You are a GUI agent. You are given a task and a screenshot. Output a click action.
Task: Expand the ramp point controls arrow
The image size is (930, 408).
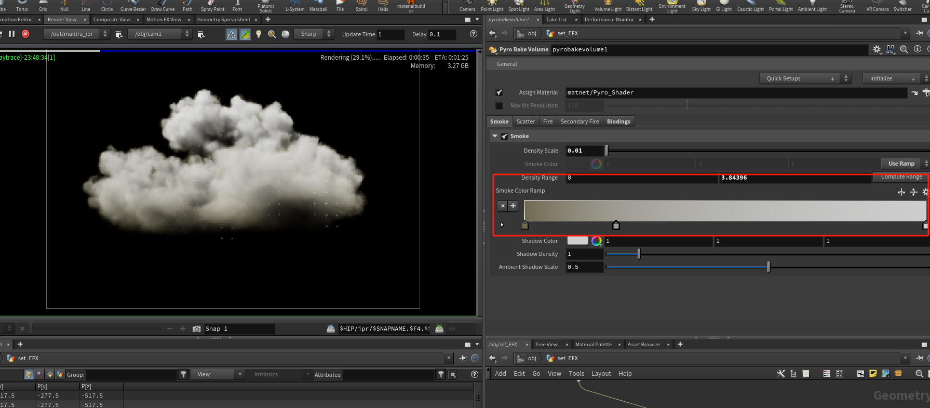pyautogui.click(x=502, y=225)
